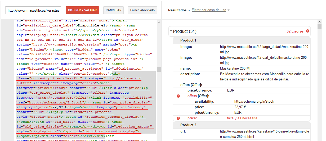The height and width of the screenshot is (141, 326).
Task: Click the CANCELAR button
Action: point(113,10)
